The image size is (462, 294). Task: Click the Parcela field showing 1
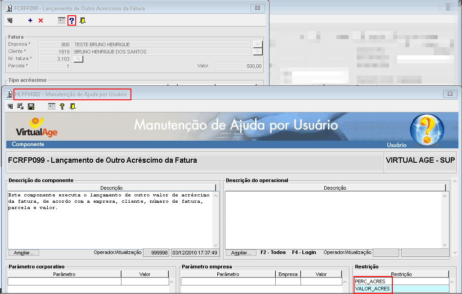55,66
